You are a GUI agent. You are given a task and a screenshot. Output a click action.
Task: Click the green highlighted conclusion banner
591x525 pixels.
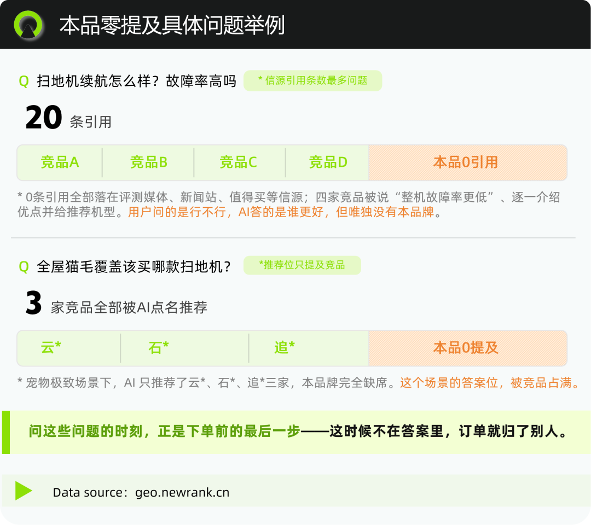click(x=296, y=432)
